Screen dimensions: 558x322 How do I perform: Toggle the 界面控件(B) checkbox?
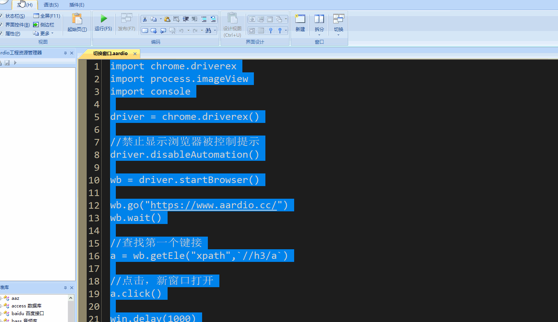pos(1,25)
